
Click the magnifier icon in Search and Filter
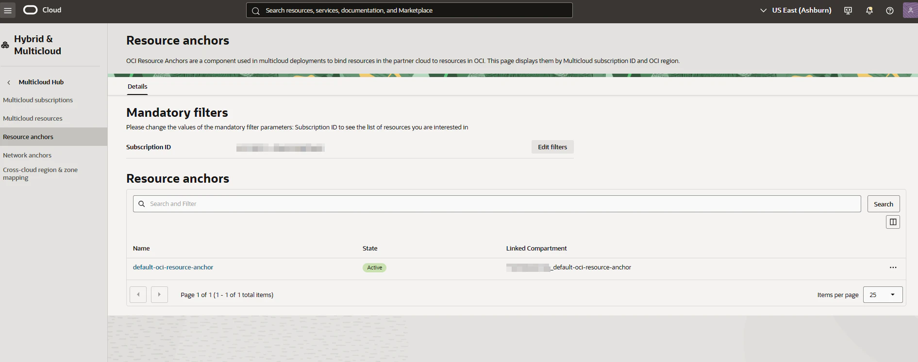(142, 204)
